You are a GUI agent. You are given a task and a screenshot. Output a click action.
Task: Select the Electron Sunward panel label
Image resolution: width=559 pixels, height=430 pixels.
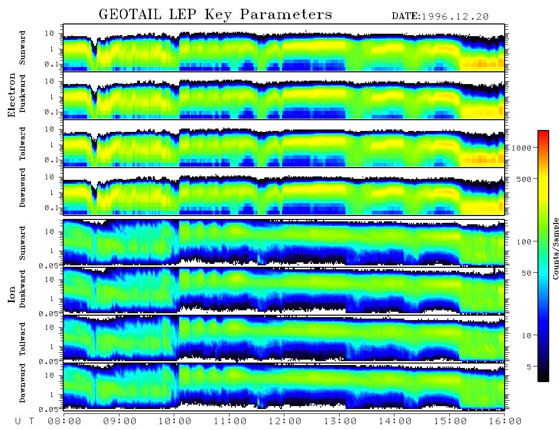click(23, 48)
